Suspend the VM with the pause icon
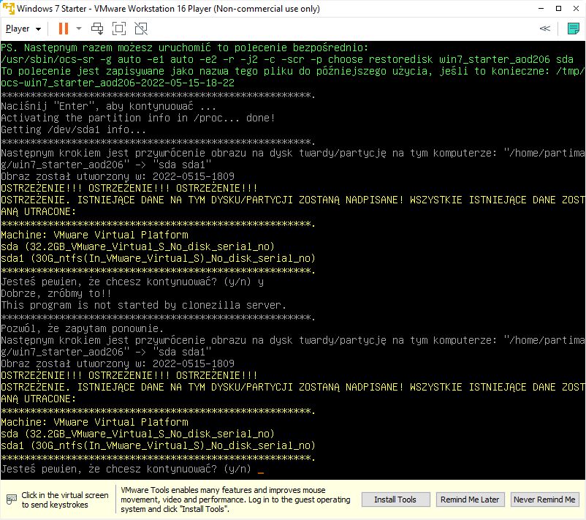Image resolution: width=586 pixels, height=520 pixels. click(63, 29)
